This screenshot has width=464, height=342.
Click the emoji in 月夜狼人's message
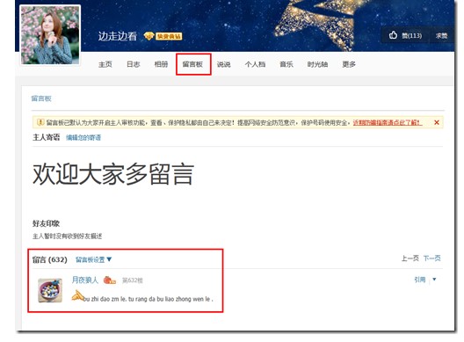(x=78, y=295)
